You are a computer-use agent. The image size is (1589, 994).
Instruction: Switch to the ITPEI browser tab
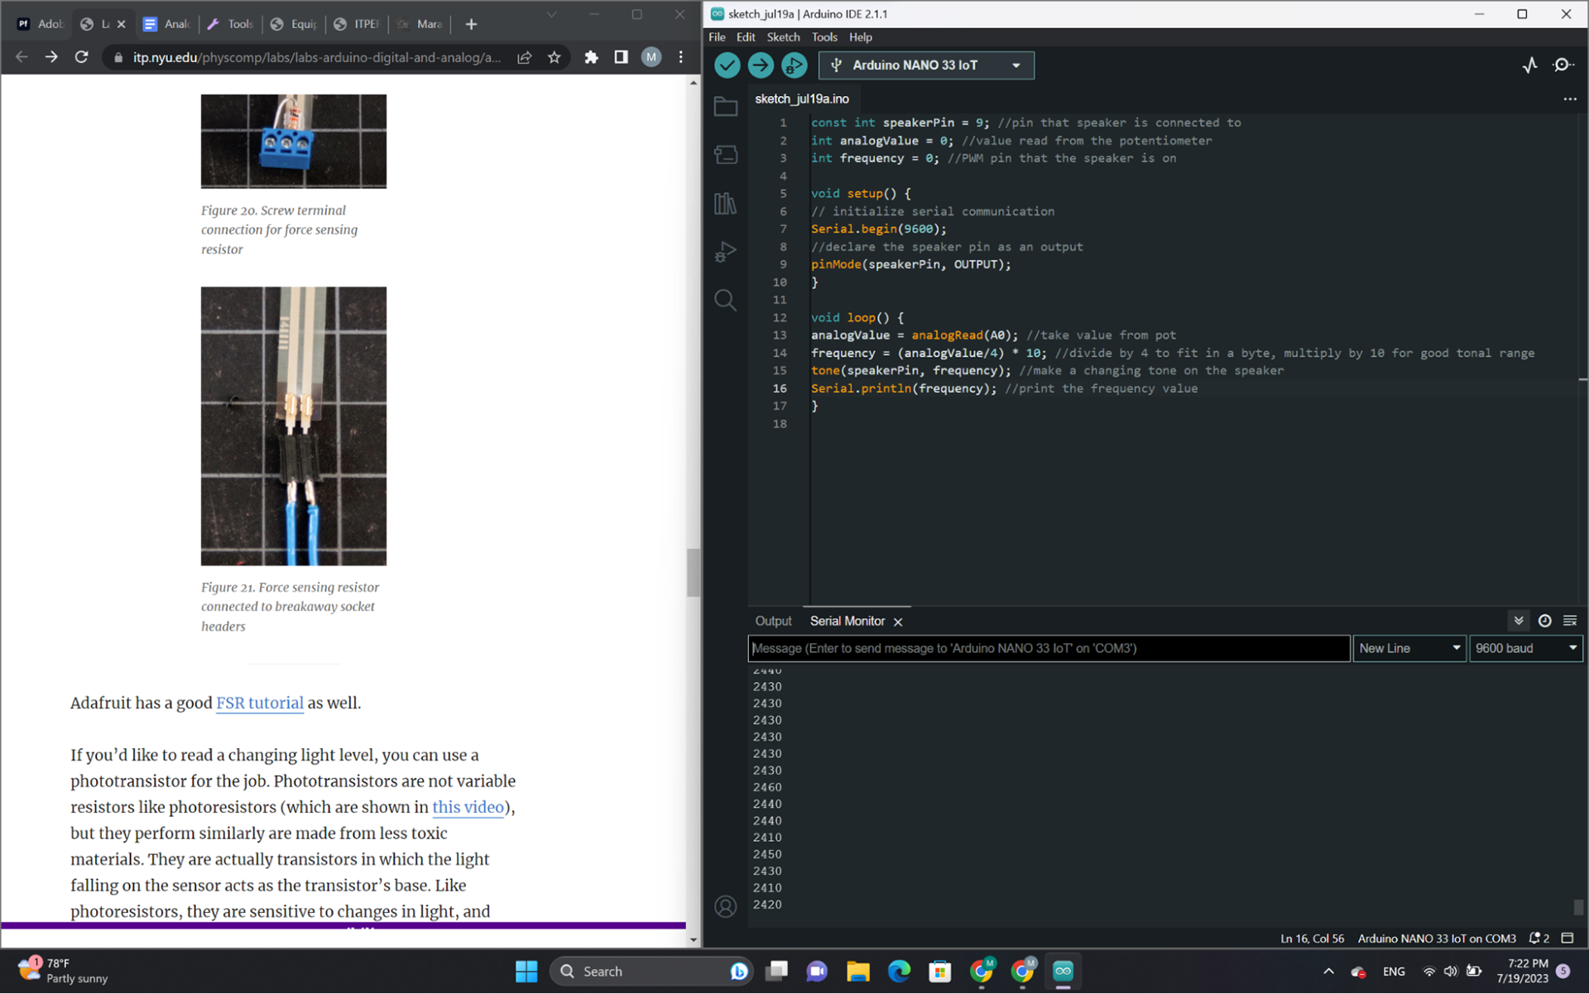click(x=356, y=24)
